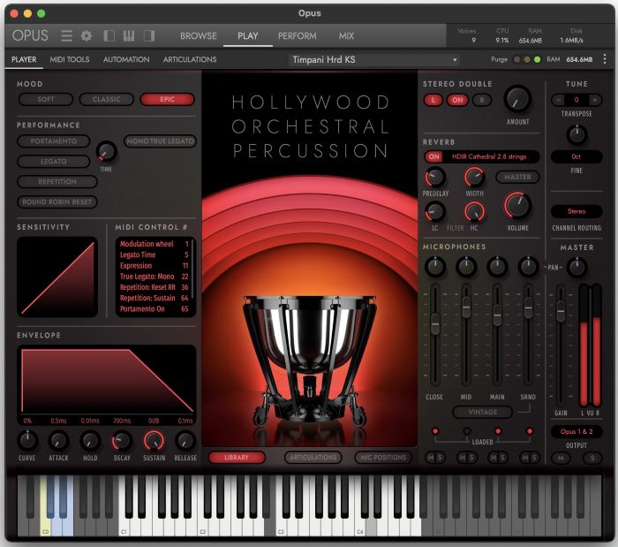Open the Opus 1 & 2 output dropdown
Viewport: 618px width, 547px height.
click(x=577, y=431)
